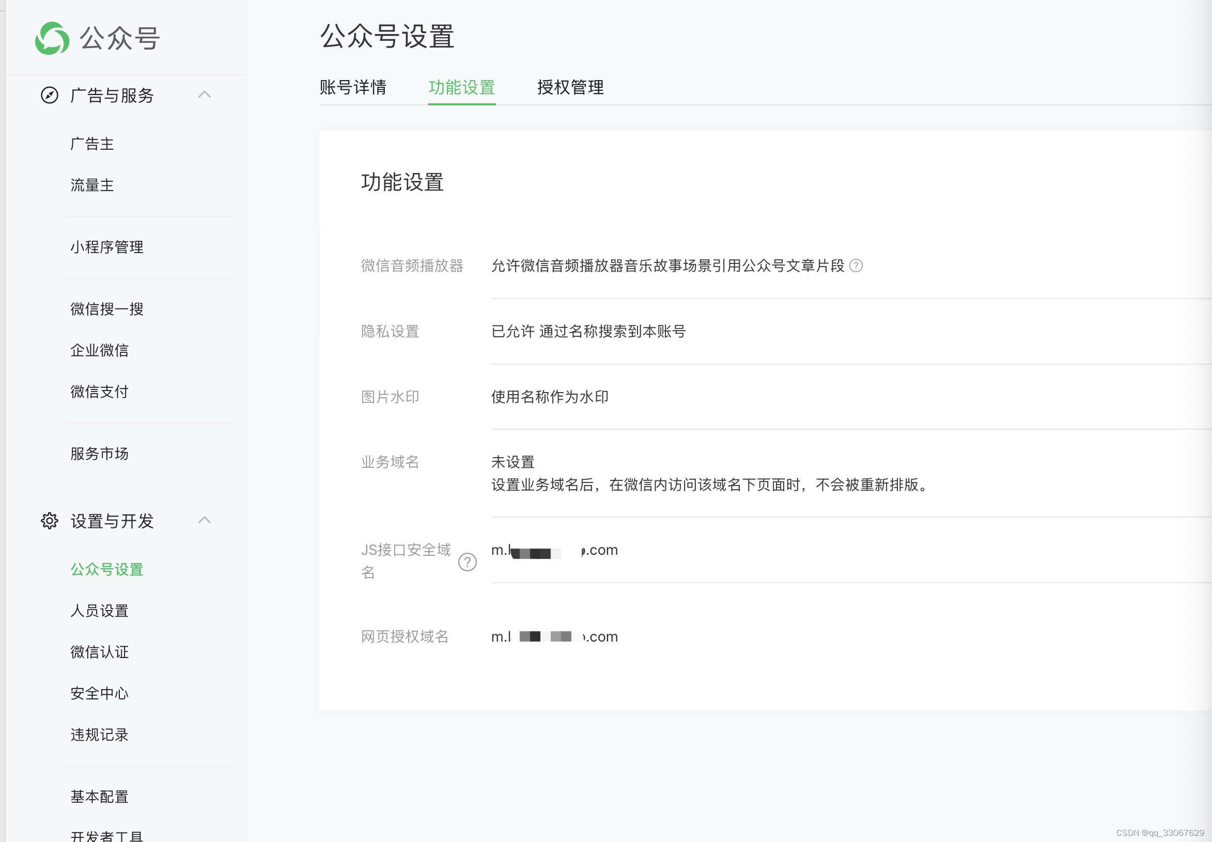This screenshot has width=1212, height=842.
Task: Click question mark beside JS接口安全域名
Action: (467, 562)
